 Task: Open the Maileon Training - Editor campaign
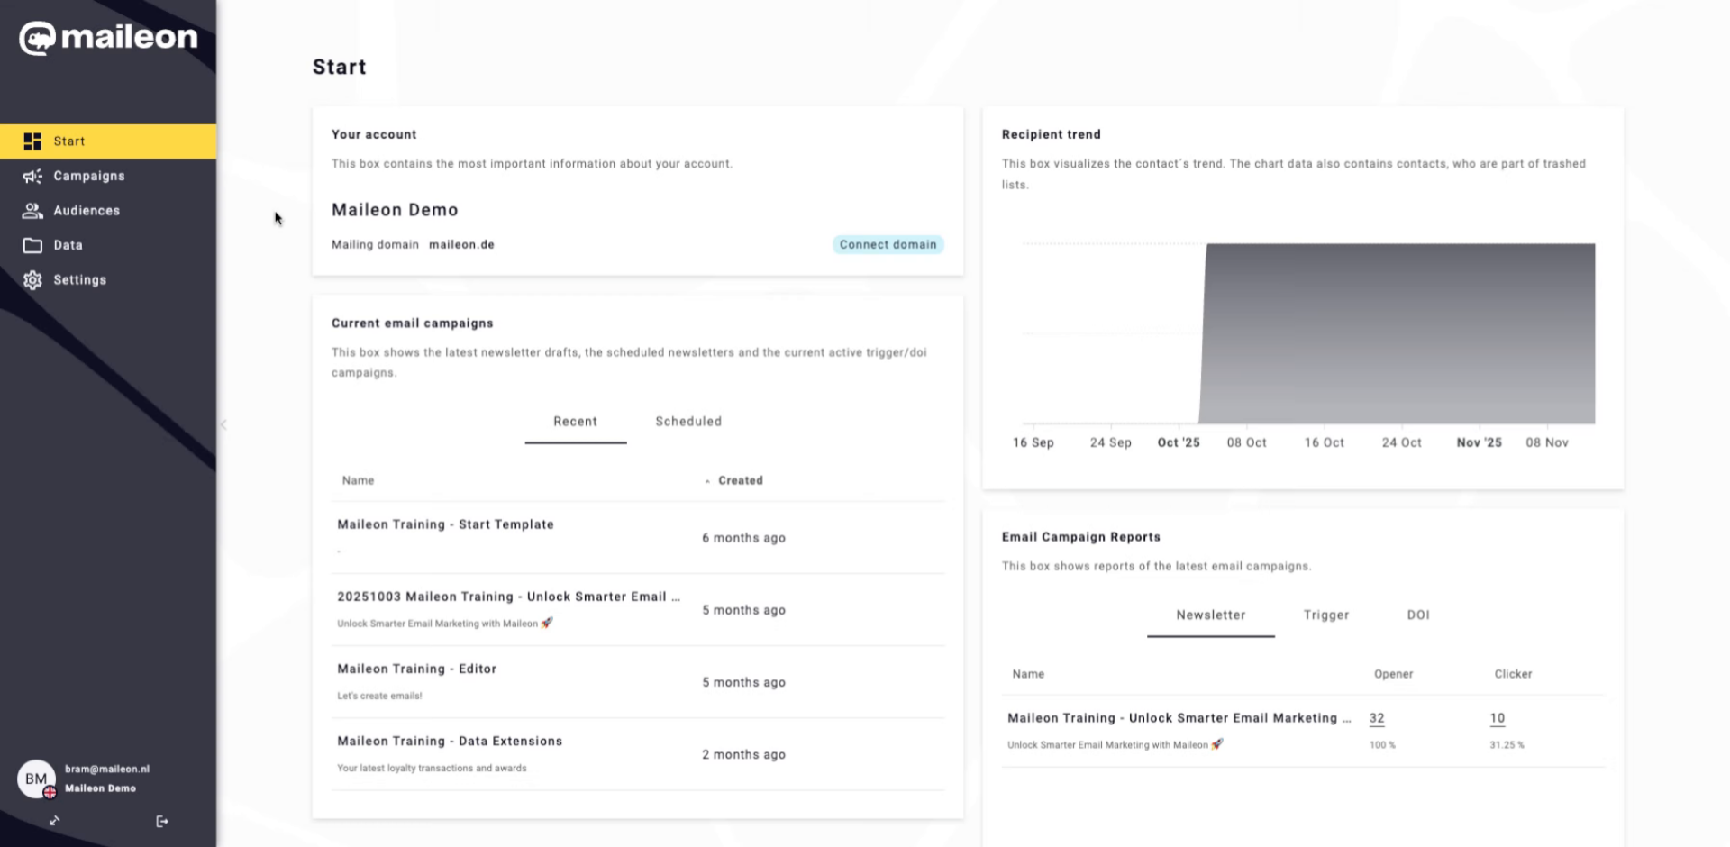click(416, 669)
